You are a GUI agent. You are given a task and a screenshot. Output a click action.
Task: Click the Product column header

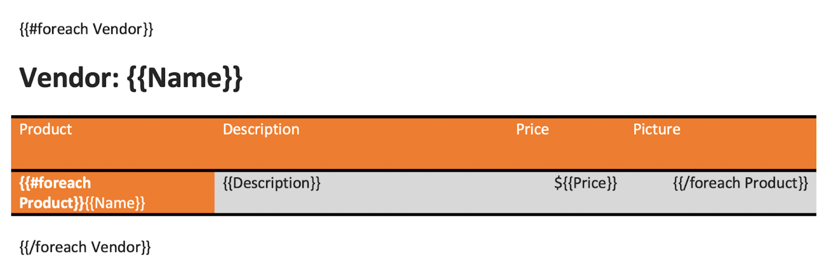[x=45, y=129]
